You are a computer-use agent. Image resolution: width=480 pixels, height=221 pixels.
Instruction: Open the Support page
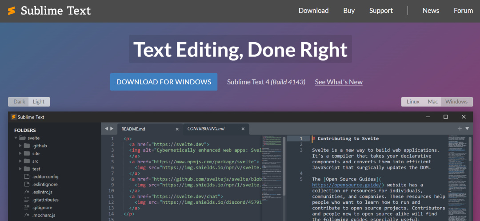[381, 11]
